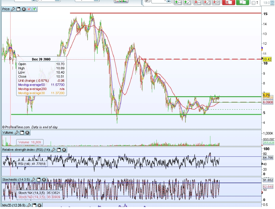Screen dimensions: 275x209
Task: Click green up-arrow icon in Price panel header
Action: click(34, 9)
